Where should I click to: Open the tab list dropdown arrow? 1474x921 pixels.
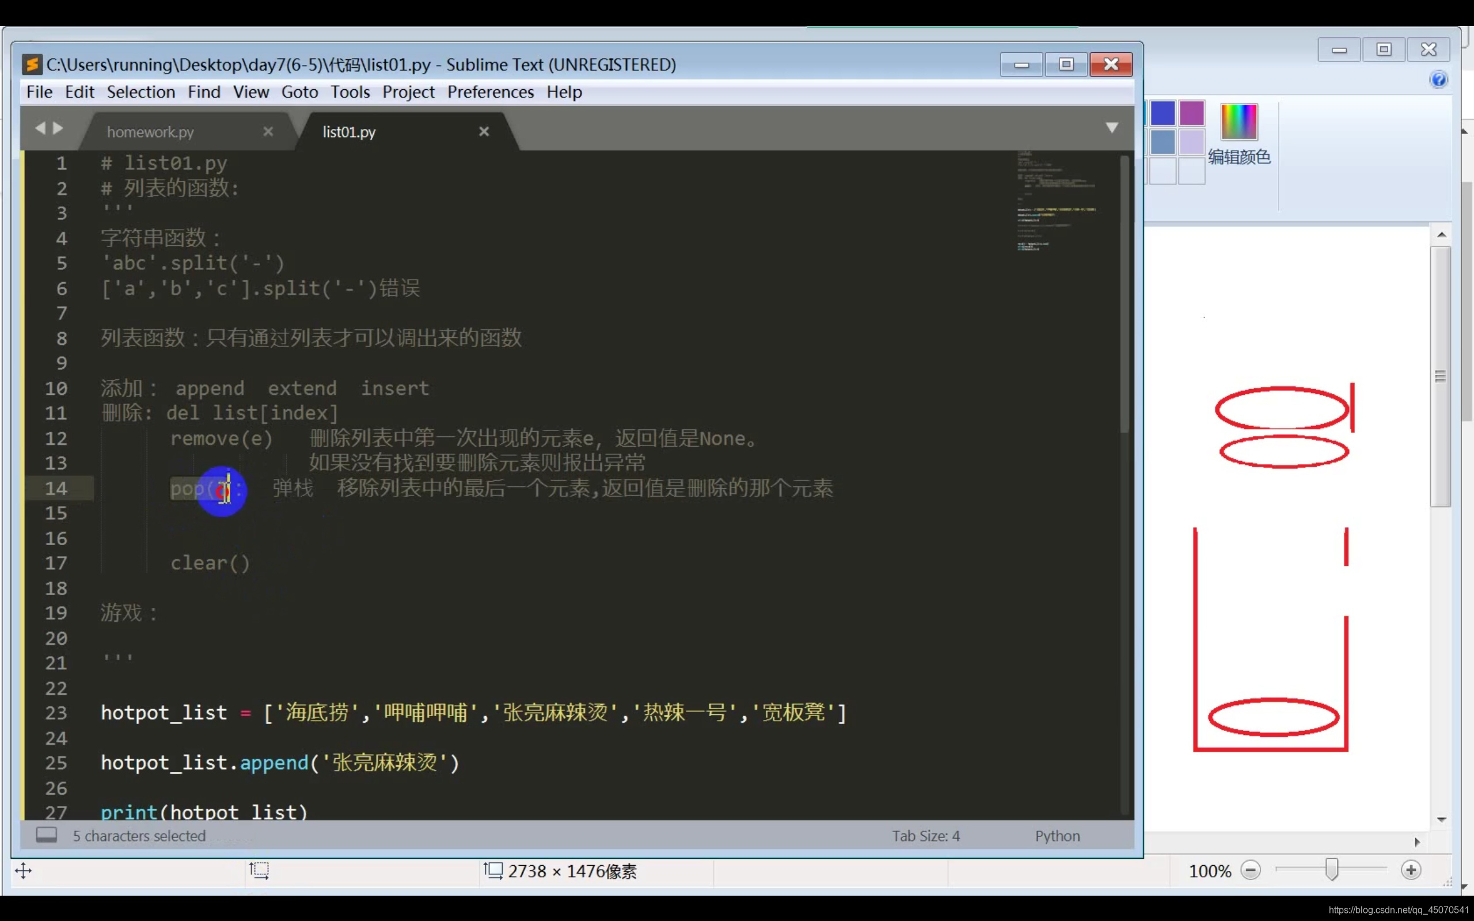pyautogui.click(x=1112, y=128)
